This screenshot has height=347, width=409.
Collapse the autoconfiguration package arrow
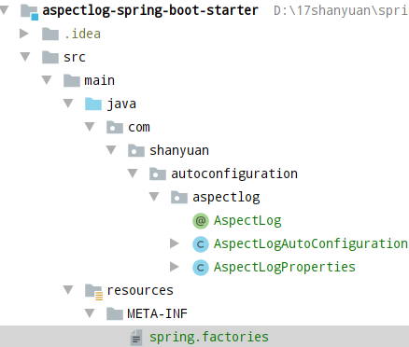point(133,173)
